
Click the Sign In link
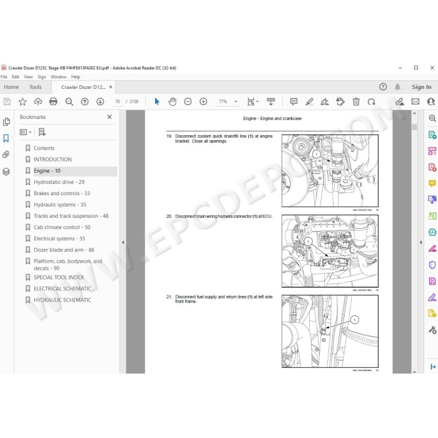[421, 87]
